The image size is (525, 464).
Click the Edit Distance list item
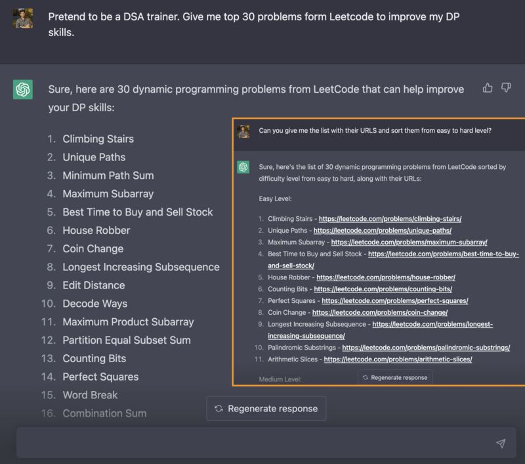[93, 285]
